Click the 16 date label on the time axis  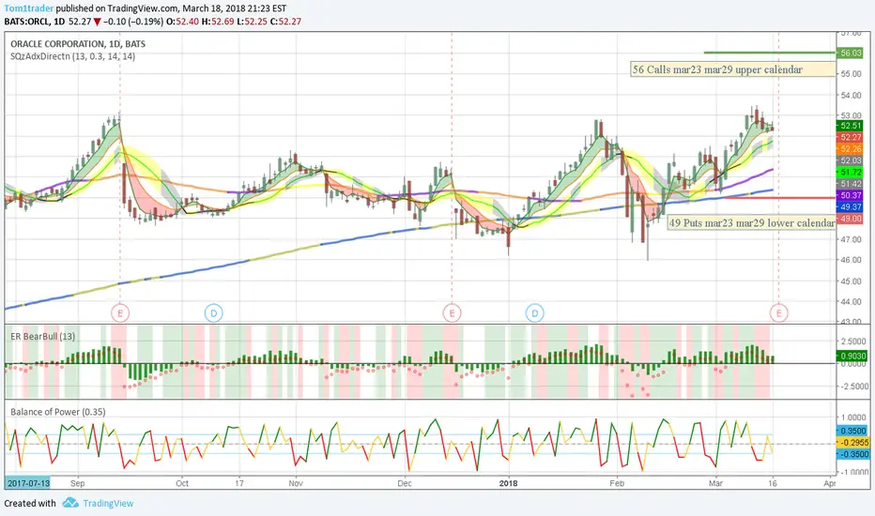(773, 483)
